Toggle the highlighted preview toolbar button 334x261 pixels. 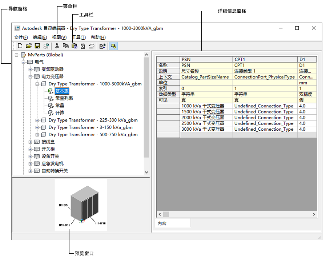click(113, 46)
